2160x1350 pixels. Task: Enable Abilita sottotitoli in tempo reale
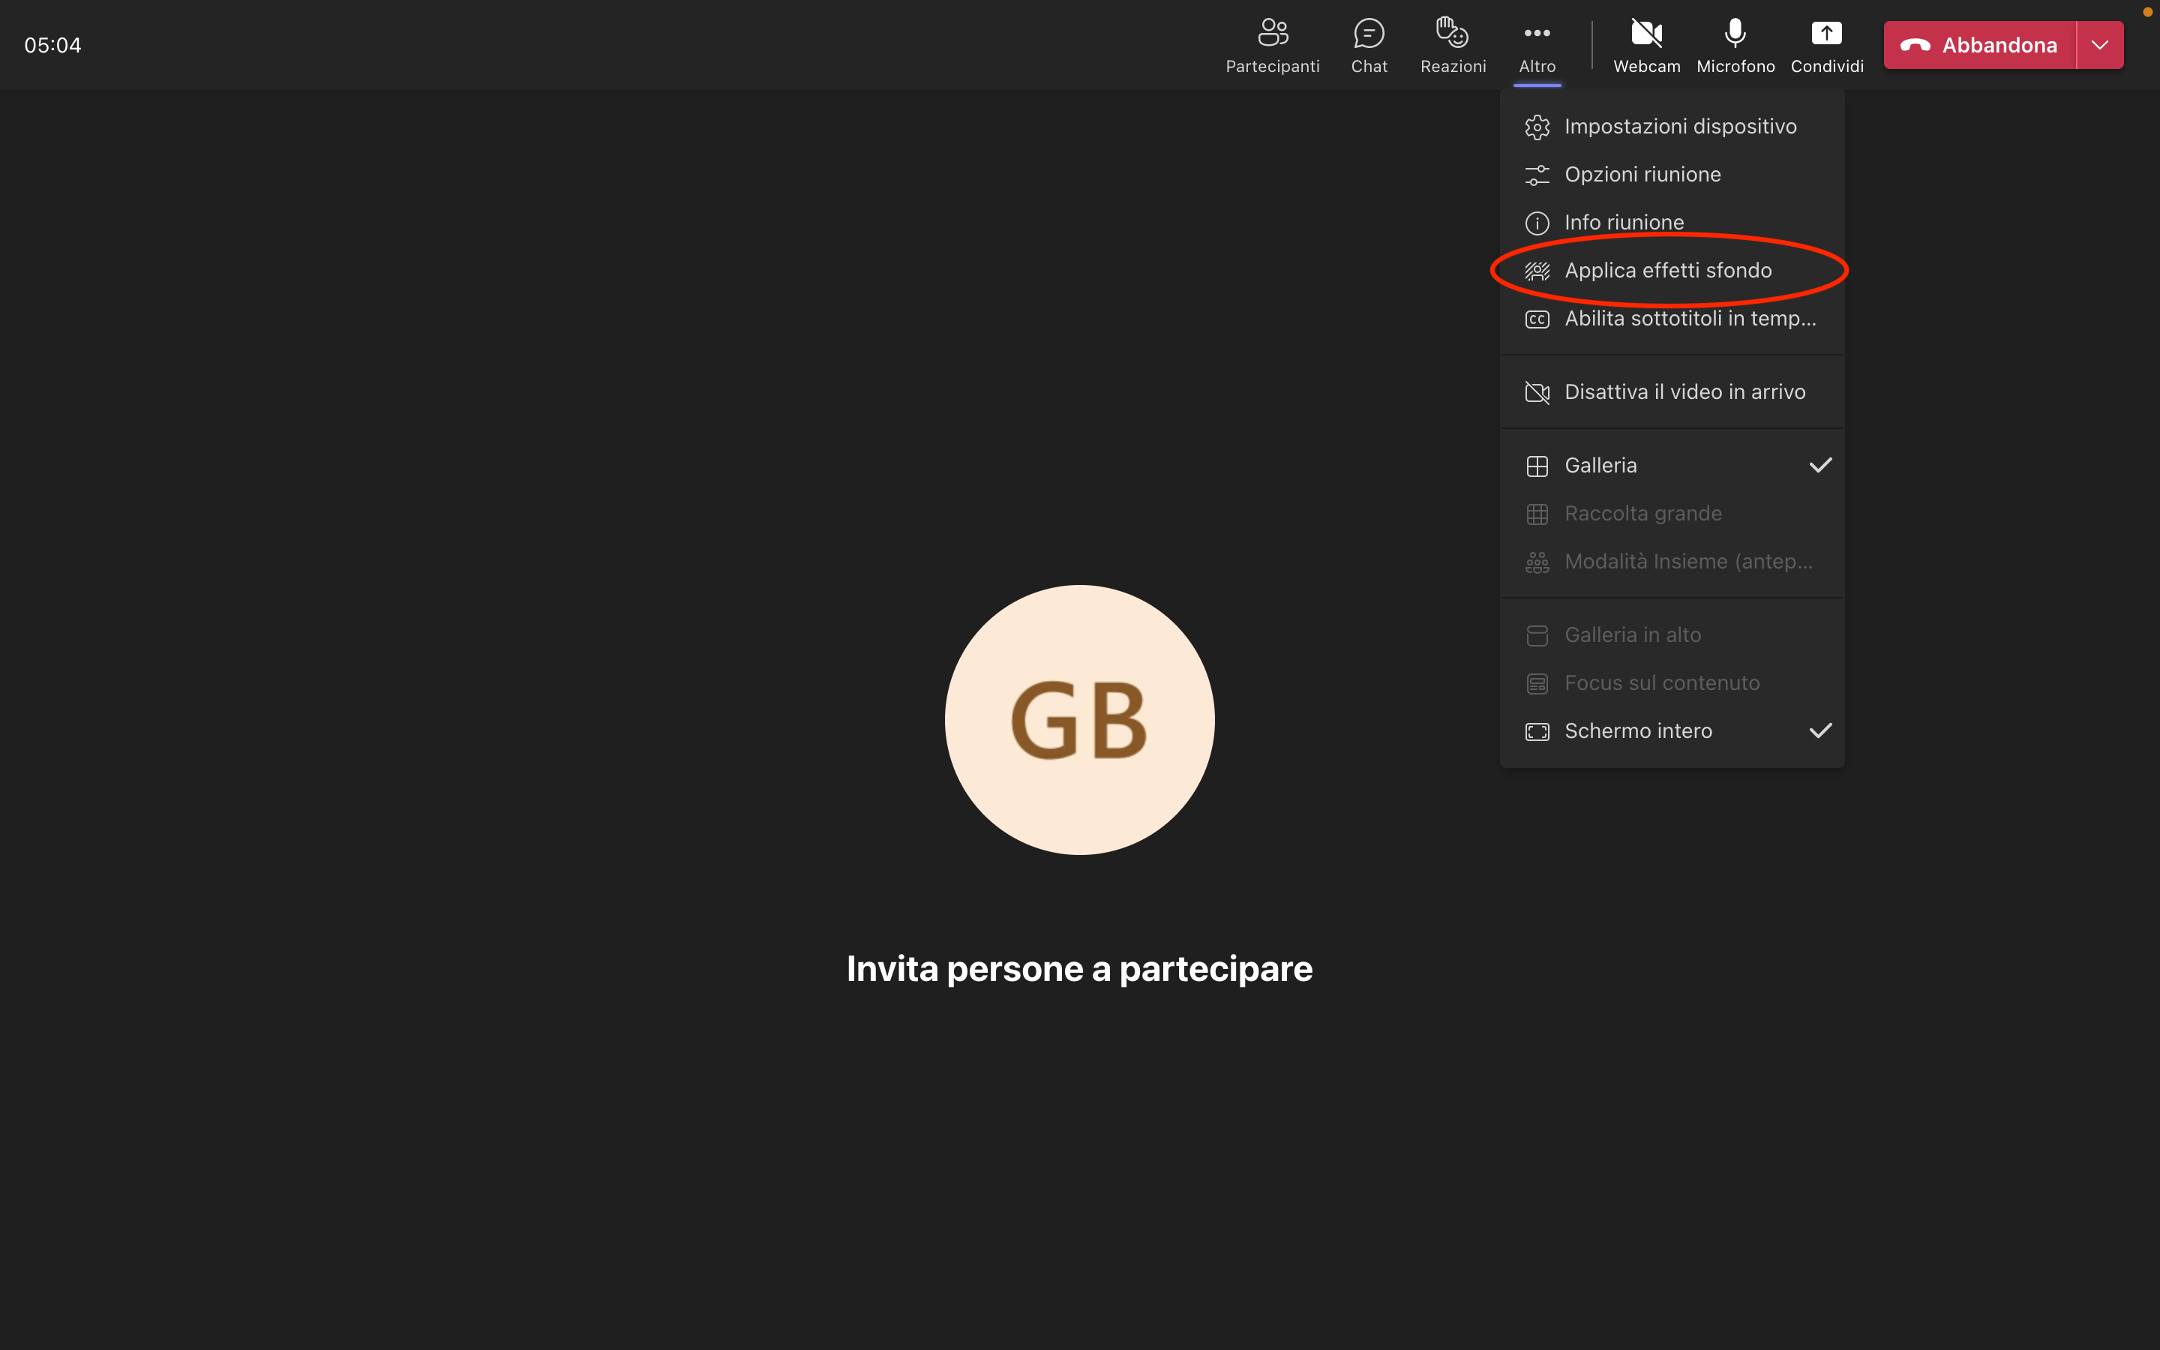point(1690,319)
